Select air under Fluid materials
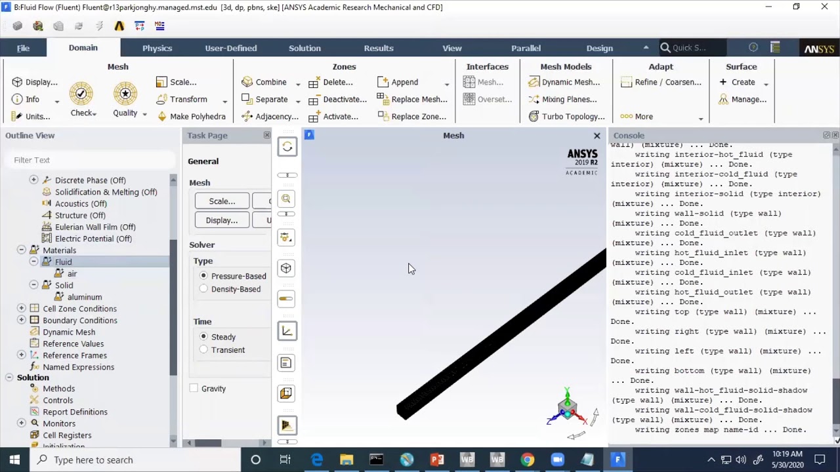Image resolution: width=840 pixels, height=472 pixels. click(72, 273)
